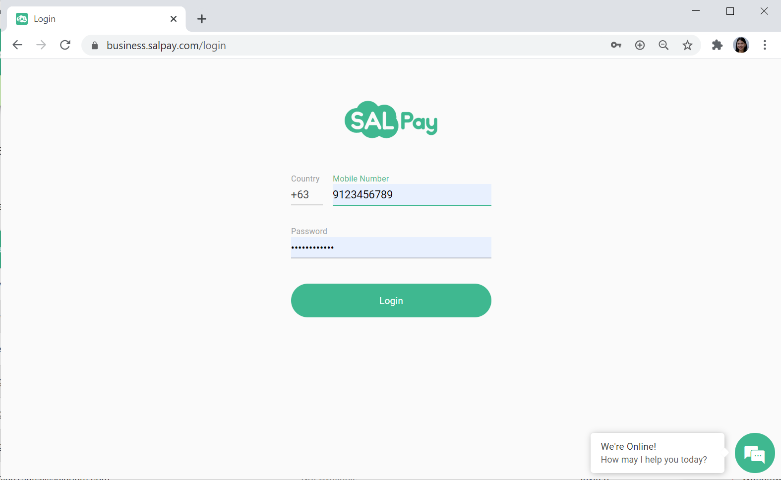Viewport: 781px width, 480px height.
Task: Open the saved passwords key icon
Action: (x=616, y=45)
